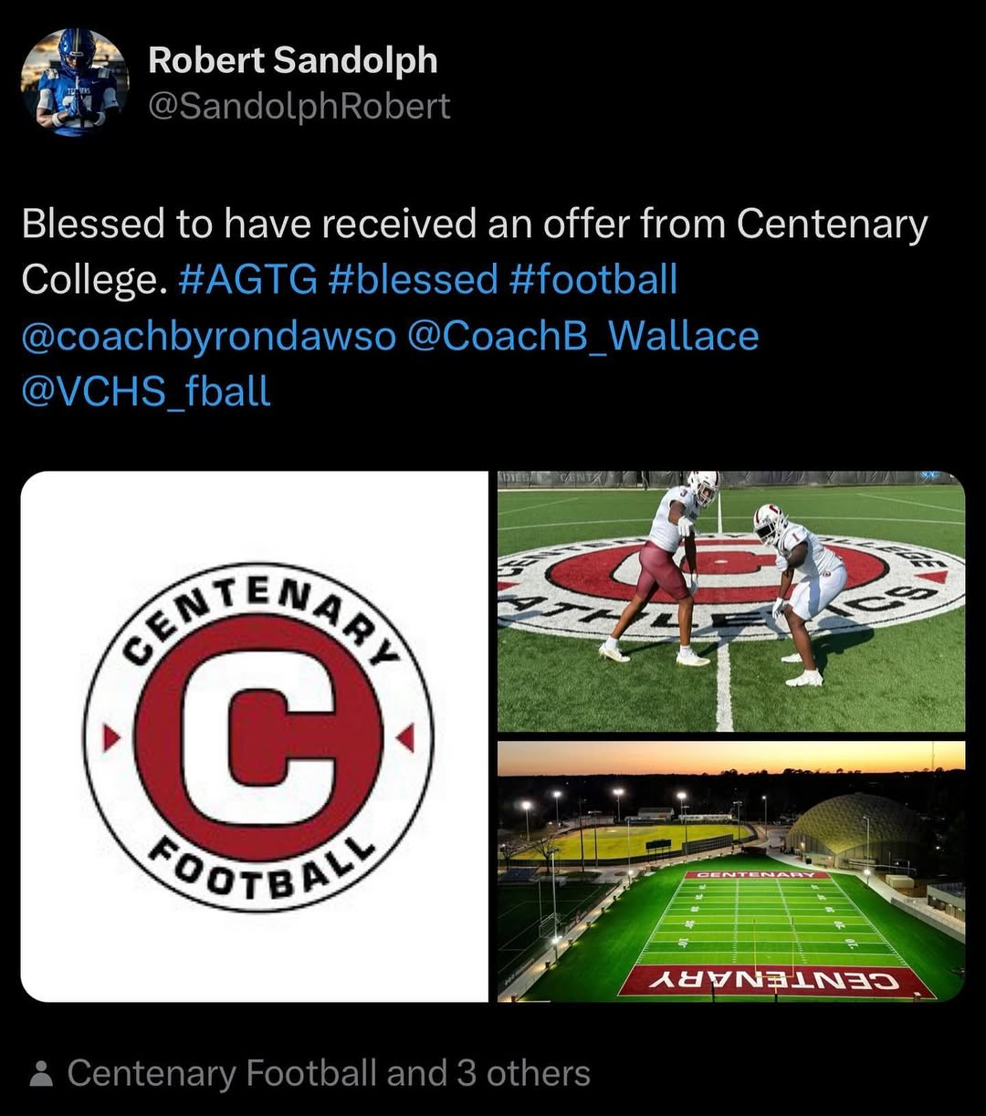Click the tagged people person icon
The width and height of the screenshot is (986, 1116).
[x=41, y=1074]
